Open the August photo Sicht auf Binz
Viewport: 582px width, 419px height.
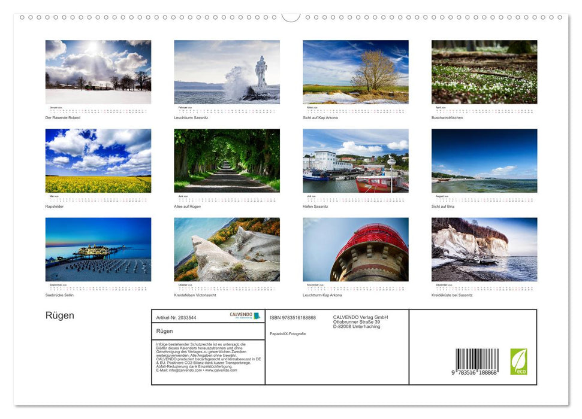point(484,160)
